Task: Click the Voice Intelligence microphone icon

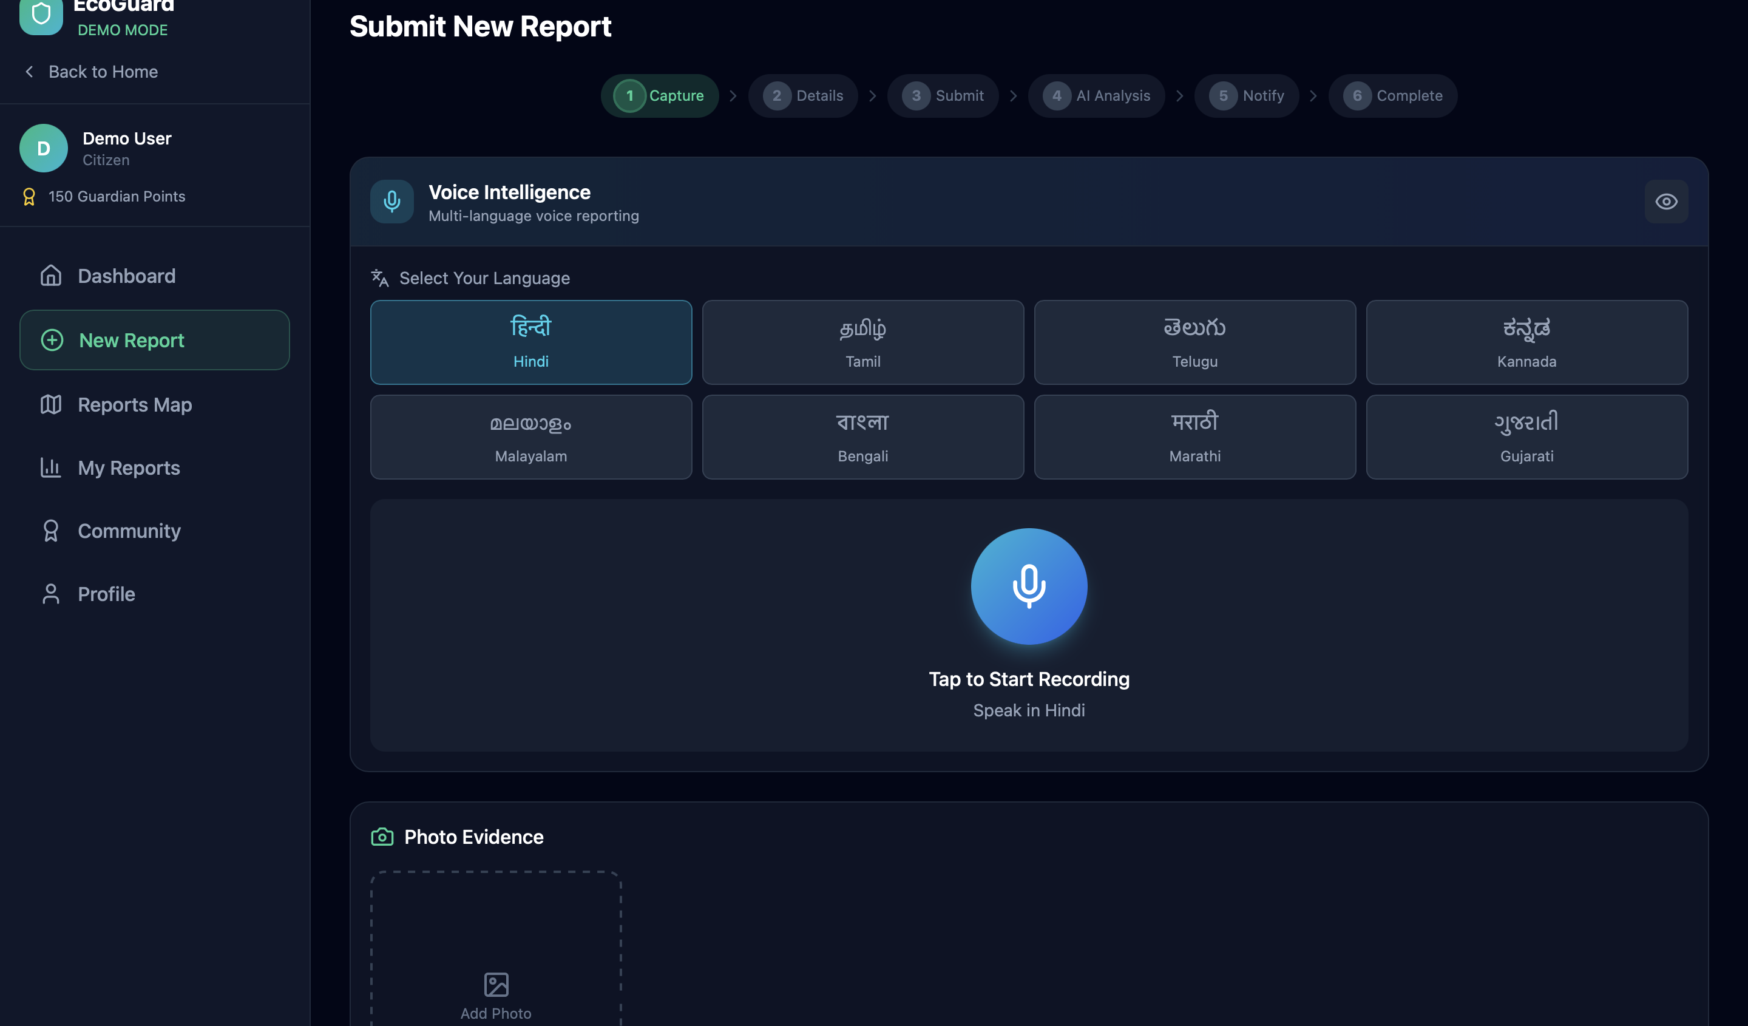Action: click(392, 201)
